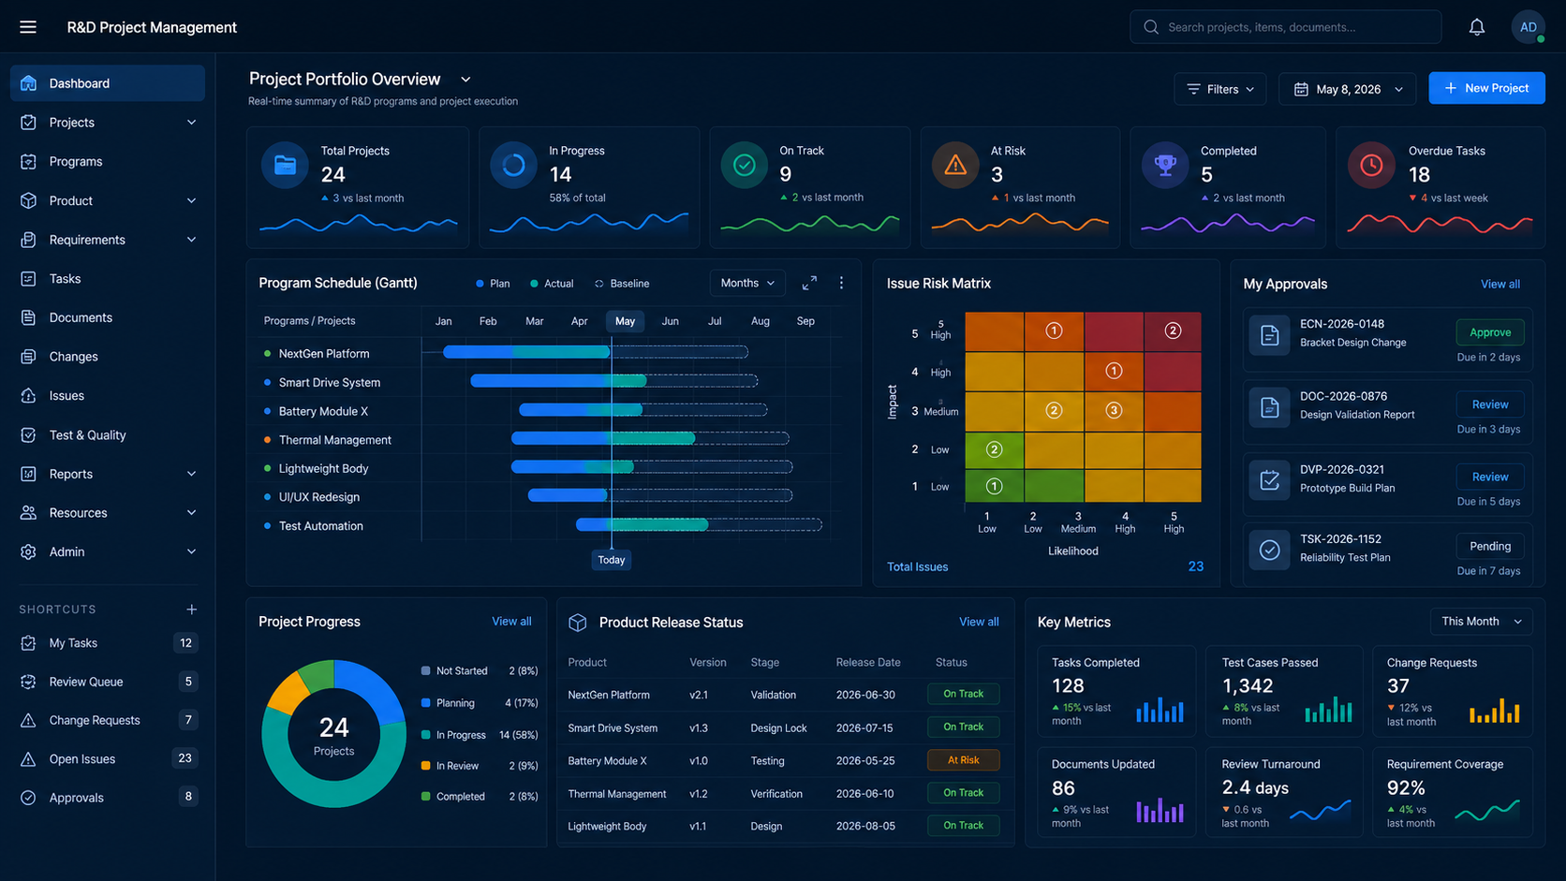Click the Test Automation Gantt bar
The height and width of the screenshot is (881, 1566).
click(642, 525)
